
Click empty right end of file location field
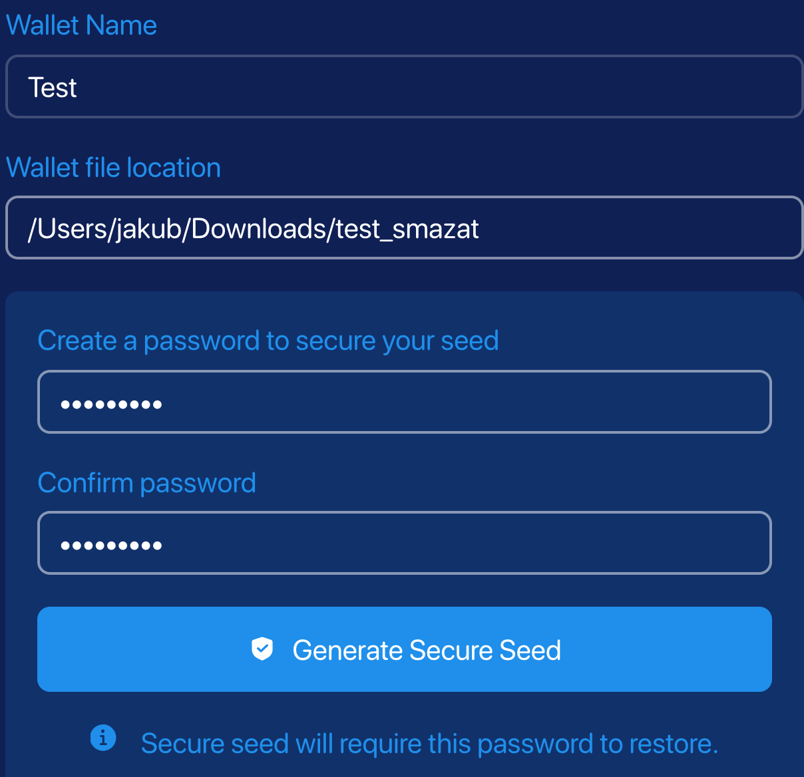pyautogui.click(x=732, y=228)
